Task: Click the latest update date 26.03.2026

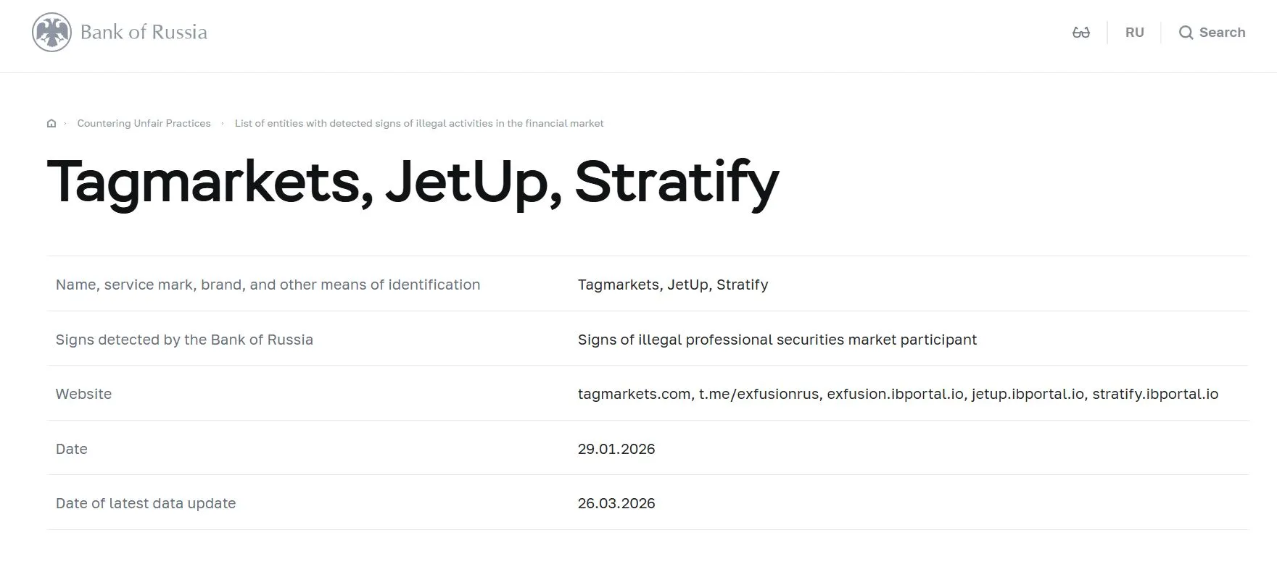Action: 616,503
